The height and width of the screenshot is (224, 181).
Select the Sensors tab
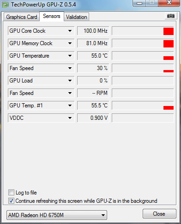coord(52,16)
